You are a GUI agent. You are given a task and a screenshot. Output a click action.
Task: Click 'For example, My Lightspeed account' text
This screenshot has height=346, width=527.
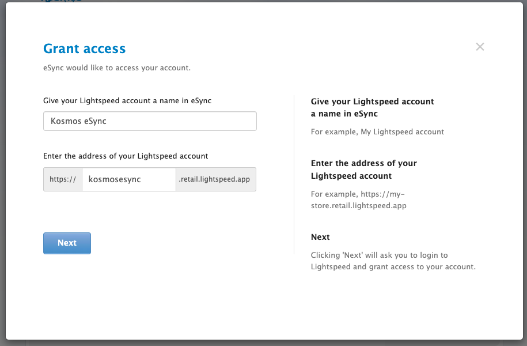click(377, 131)
